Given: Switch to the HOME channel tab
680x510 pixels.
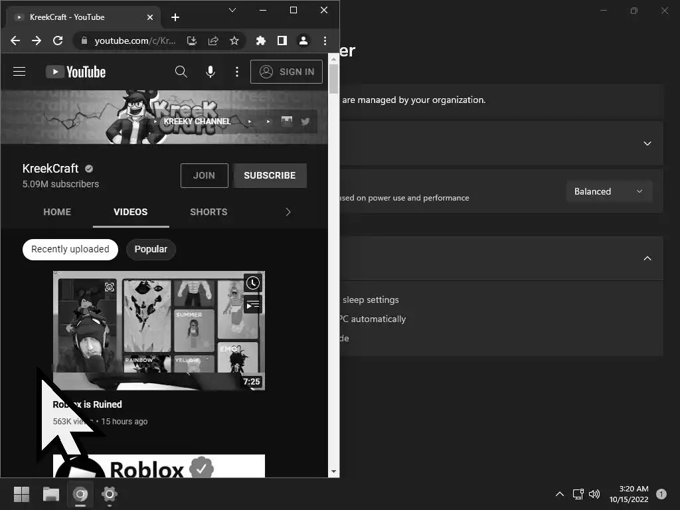Looking at the screenshot, I should pos(57,212).
